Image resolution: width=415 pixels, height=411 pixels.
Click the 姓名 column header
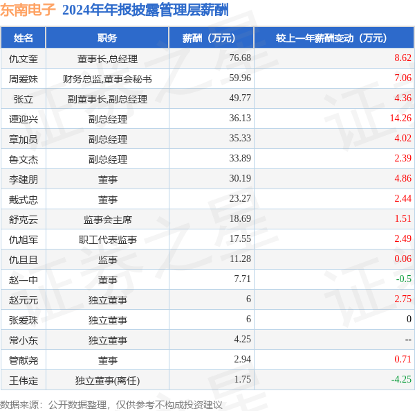[24, 38]
